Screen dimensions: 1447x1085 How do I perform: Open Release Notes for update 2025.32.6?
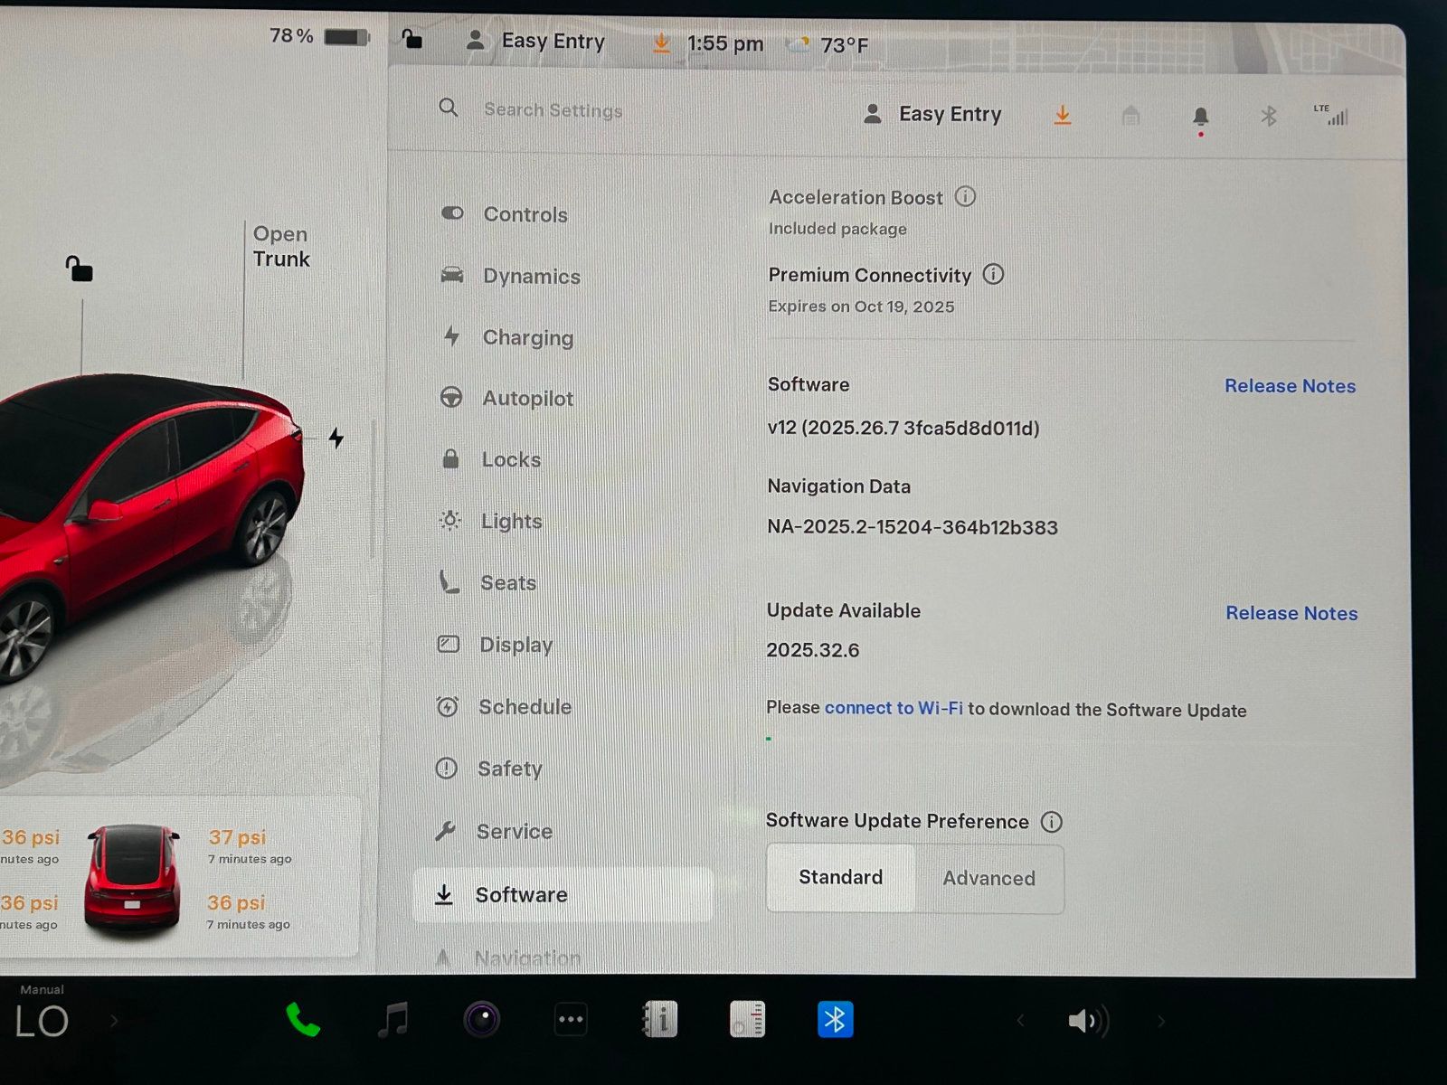pos(1291,613)
